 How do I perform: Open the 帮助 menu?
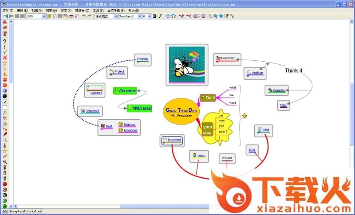click(134, 10)
